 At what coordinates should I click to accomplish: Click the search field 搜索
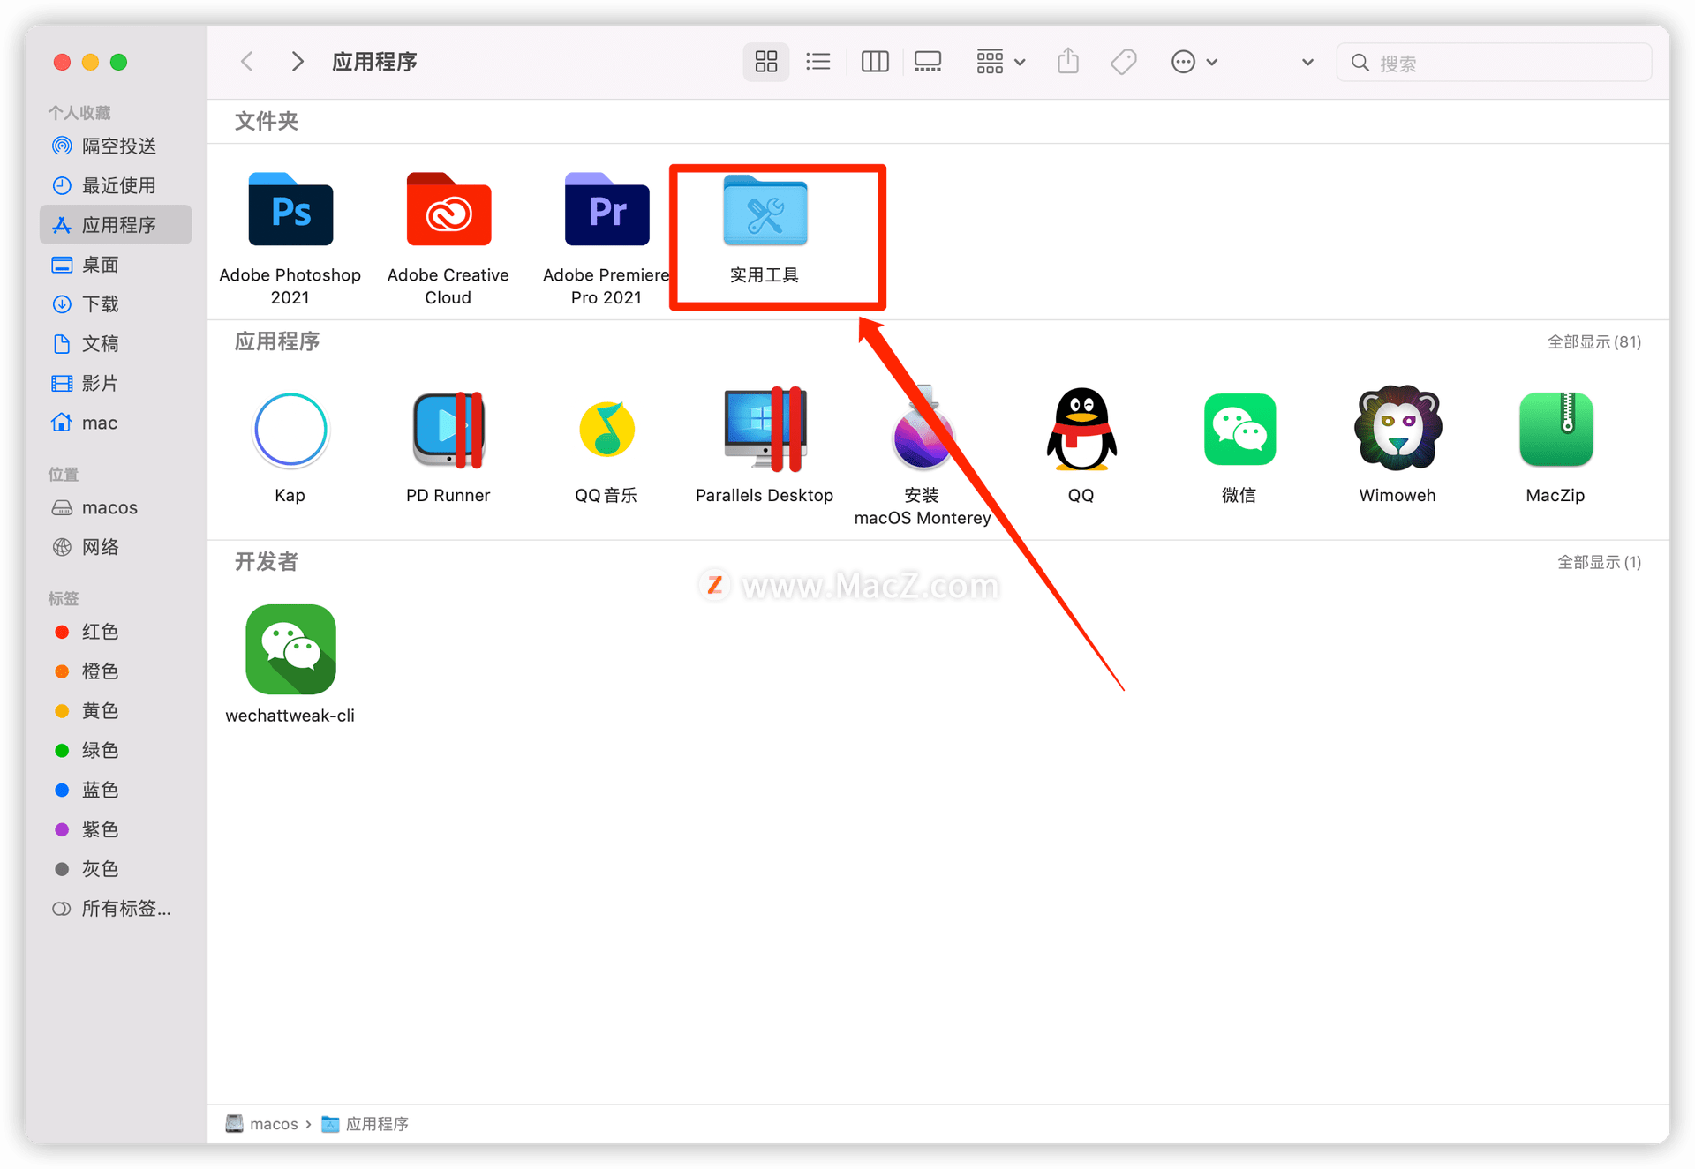pyautogui.click(x=1494, y=63)
